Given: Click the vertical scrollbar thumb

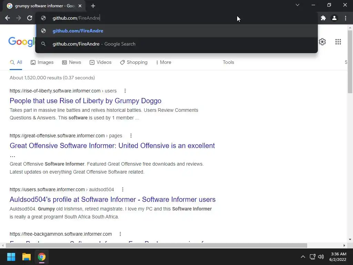Looking at the screenshot, I should point(350,62).
